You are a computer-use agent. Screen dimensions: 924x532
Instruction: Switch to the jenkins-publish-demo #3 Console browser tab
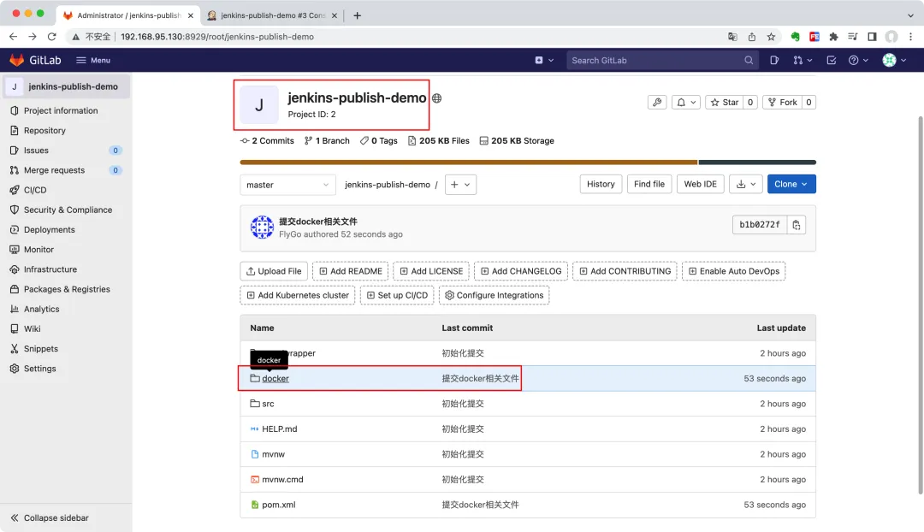point(272,15)
